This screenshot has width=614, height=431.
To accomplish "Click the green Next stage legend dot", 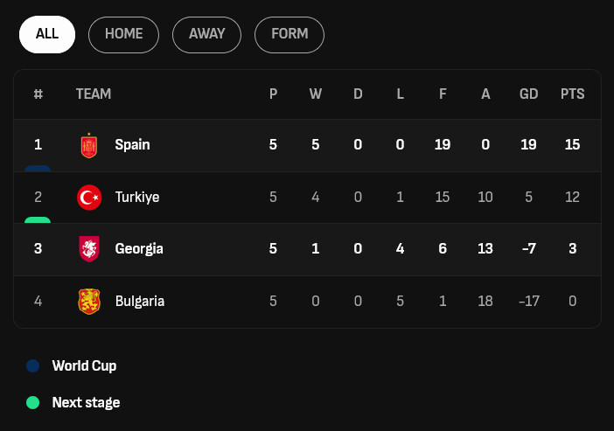I will (x=33, y=403).
